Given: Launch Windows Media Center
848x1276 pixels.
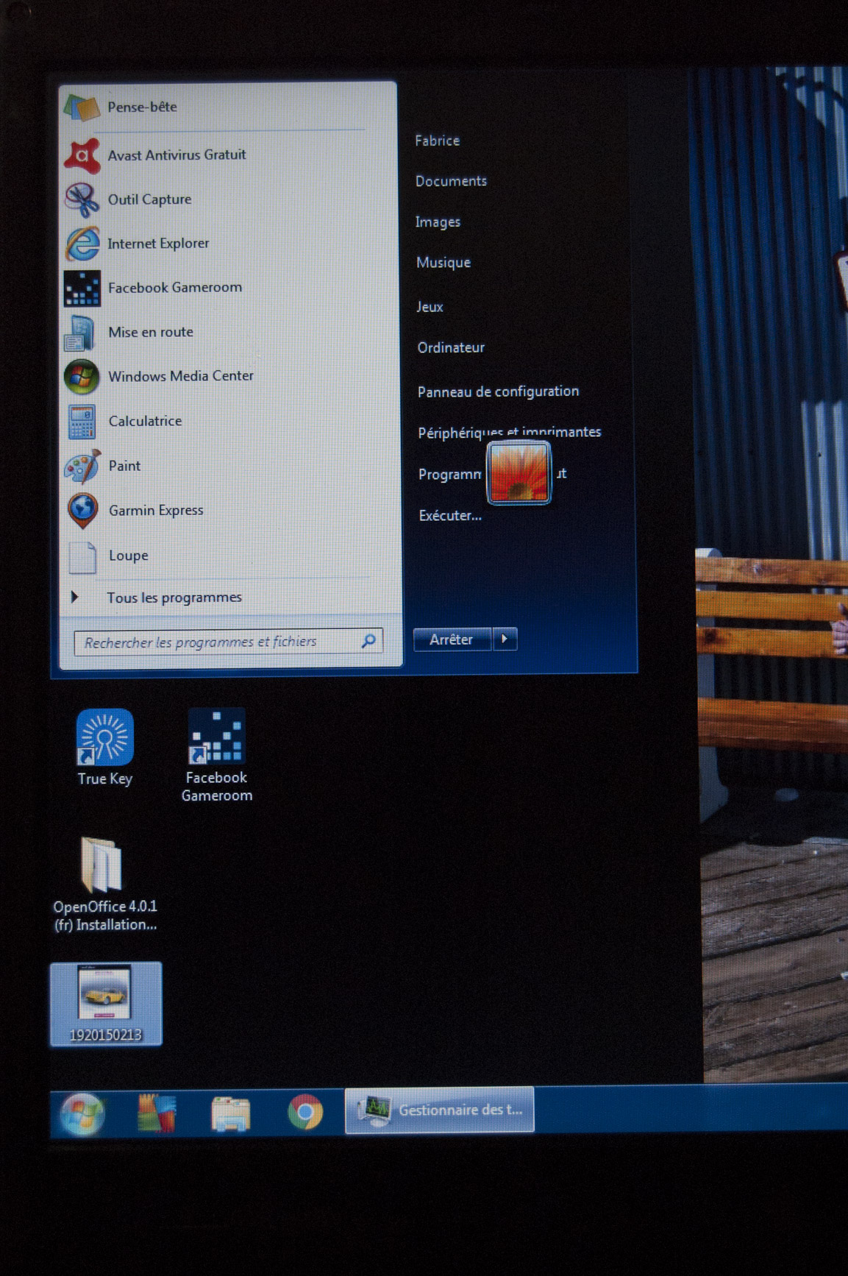Looking at the screenshot, I should 180,376.
